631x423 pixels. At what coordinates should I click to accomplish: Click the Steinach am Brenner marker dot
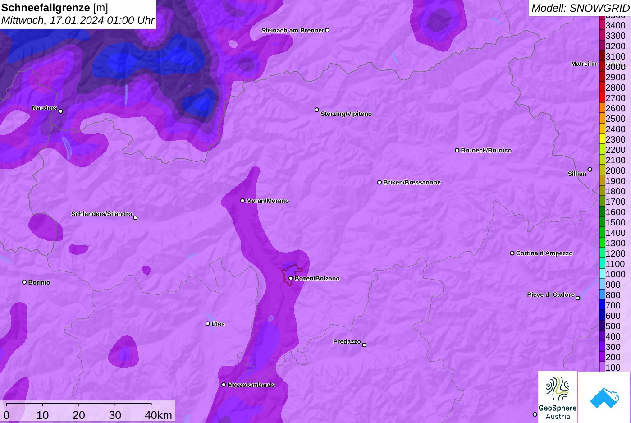pos(327,30)
